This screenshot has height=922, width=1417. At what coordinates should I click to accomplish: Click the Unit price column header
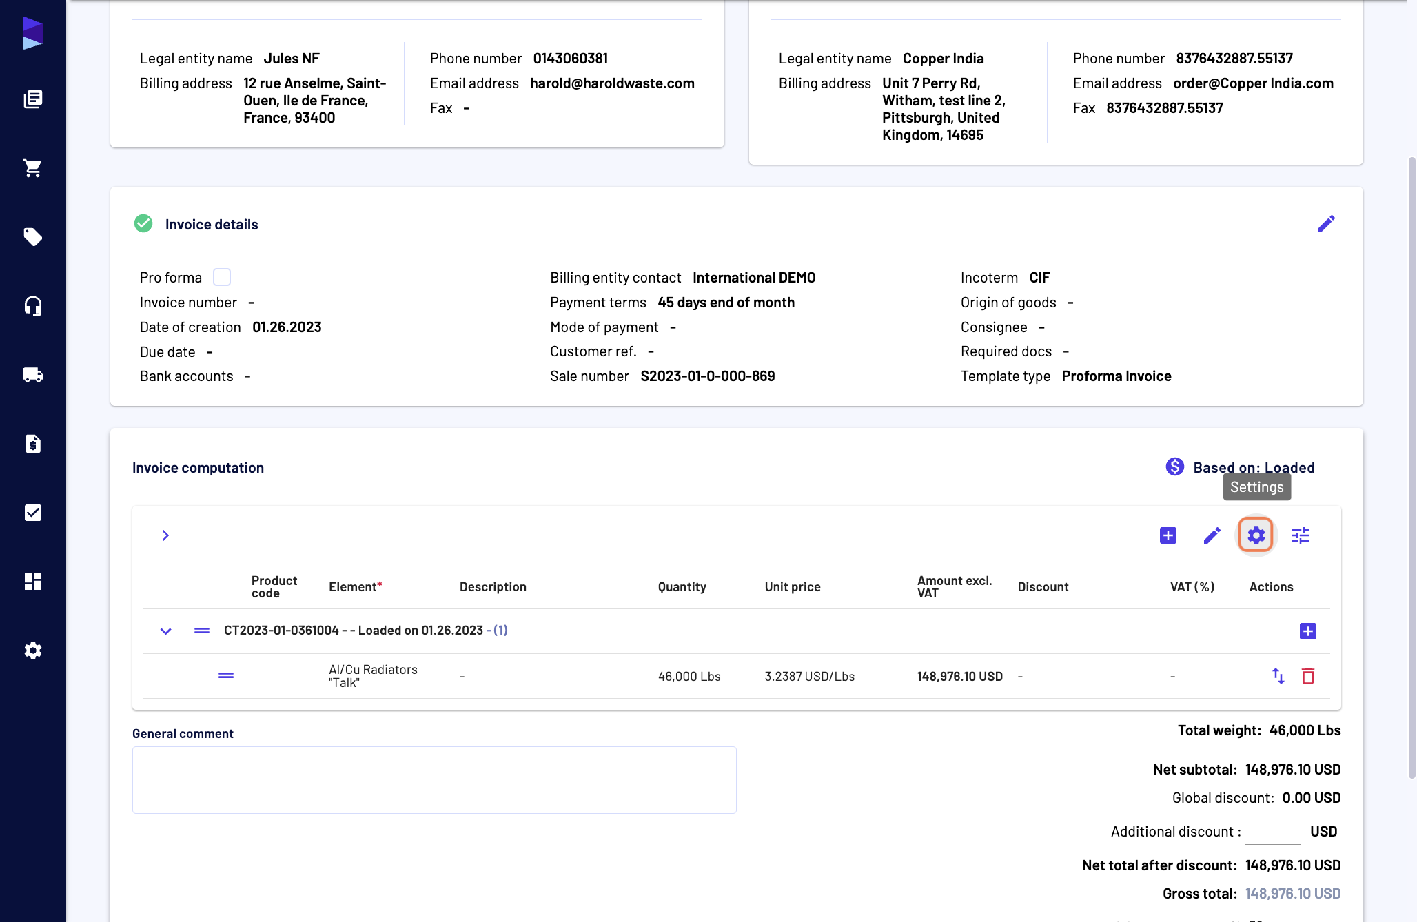[x=793, y=587]
